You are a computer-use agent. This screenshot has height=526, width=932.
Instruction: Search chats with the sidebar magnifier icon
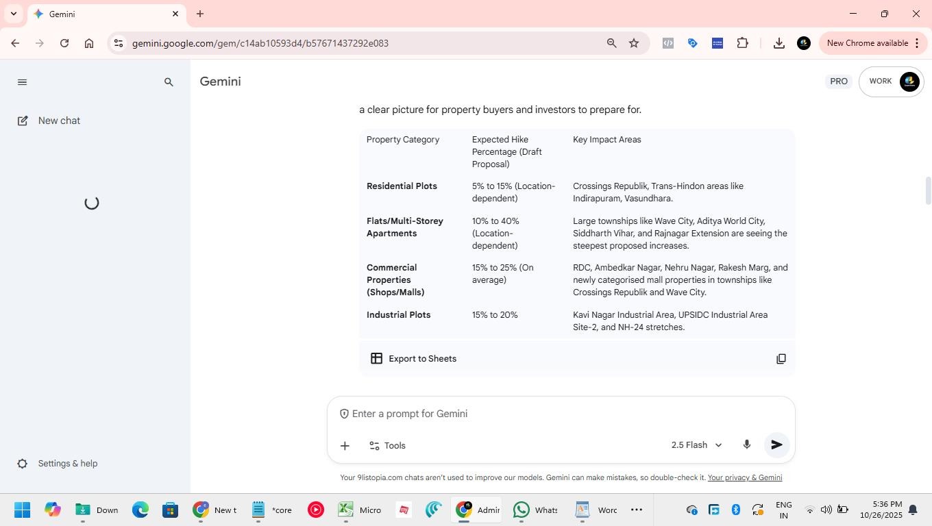(x=169, y=82)
